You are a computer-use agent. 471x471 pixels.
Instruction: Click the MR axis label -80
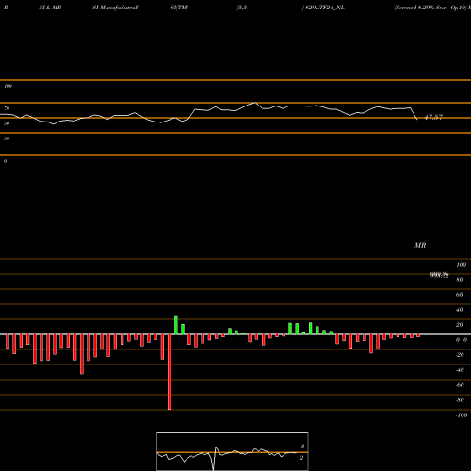coord(460,400)
